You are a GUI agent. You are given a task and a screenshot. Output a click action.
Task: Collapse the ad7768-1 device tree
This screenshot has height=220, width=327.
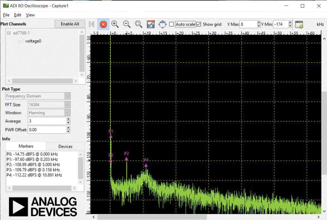click(9, 33)
